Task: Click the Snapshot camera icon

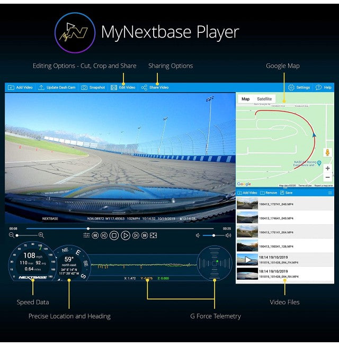Action: (84, 87)
